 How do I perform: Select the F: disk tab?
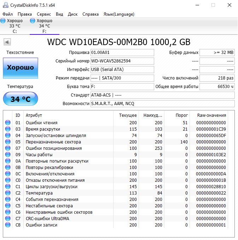click(x=44, y=26)
